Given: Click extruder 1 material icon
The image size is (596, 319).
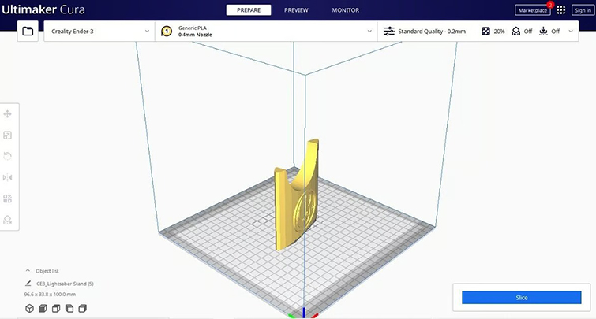Looking at the screenshot, I should click(167, 31).
